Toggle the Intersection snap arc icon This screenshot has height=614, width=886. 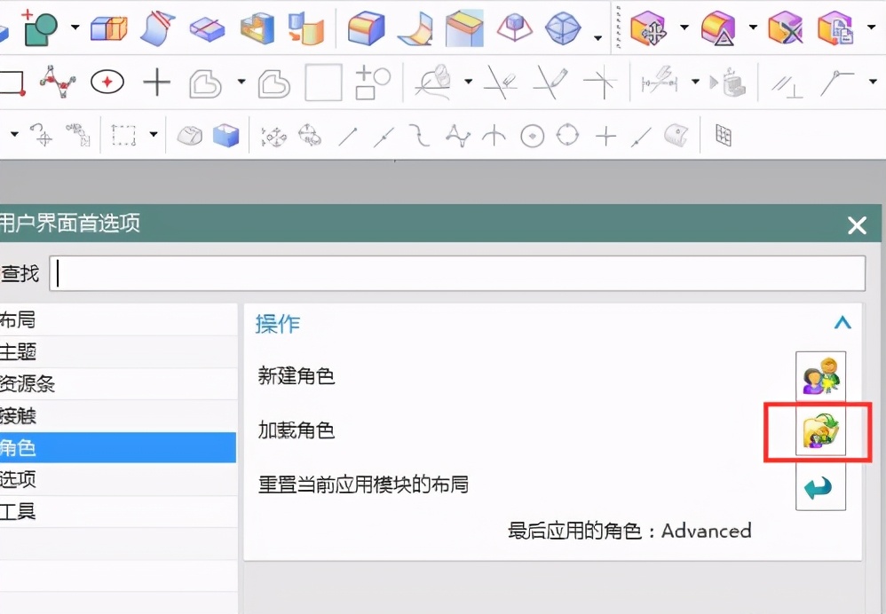click(494, 136)
